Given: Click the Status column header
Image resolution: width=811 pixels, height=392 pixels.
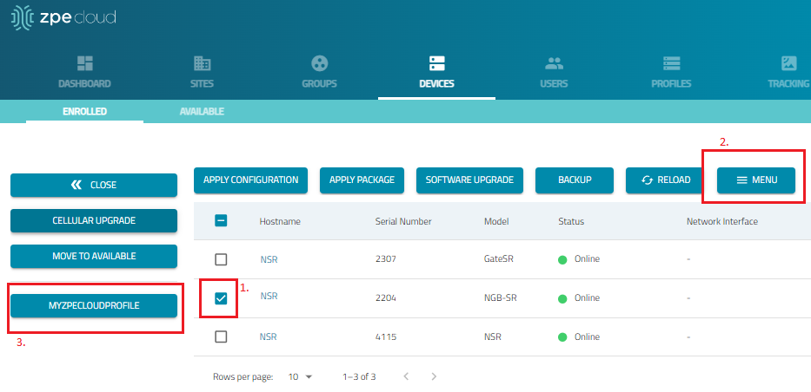Looking at the screenshot, I should tap(571, 221).
